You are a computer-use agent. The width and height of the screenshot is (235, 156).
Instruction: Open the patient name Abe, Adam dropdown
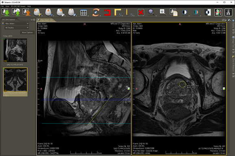point(17,24)
